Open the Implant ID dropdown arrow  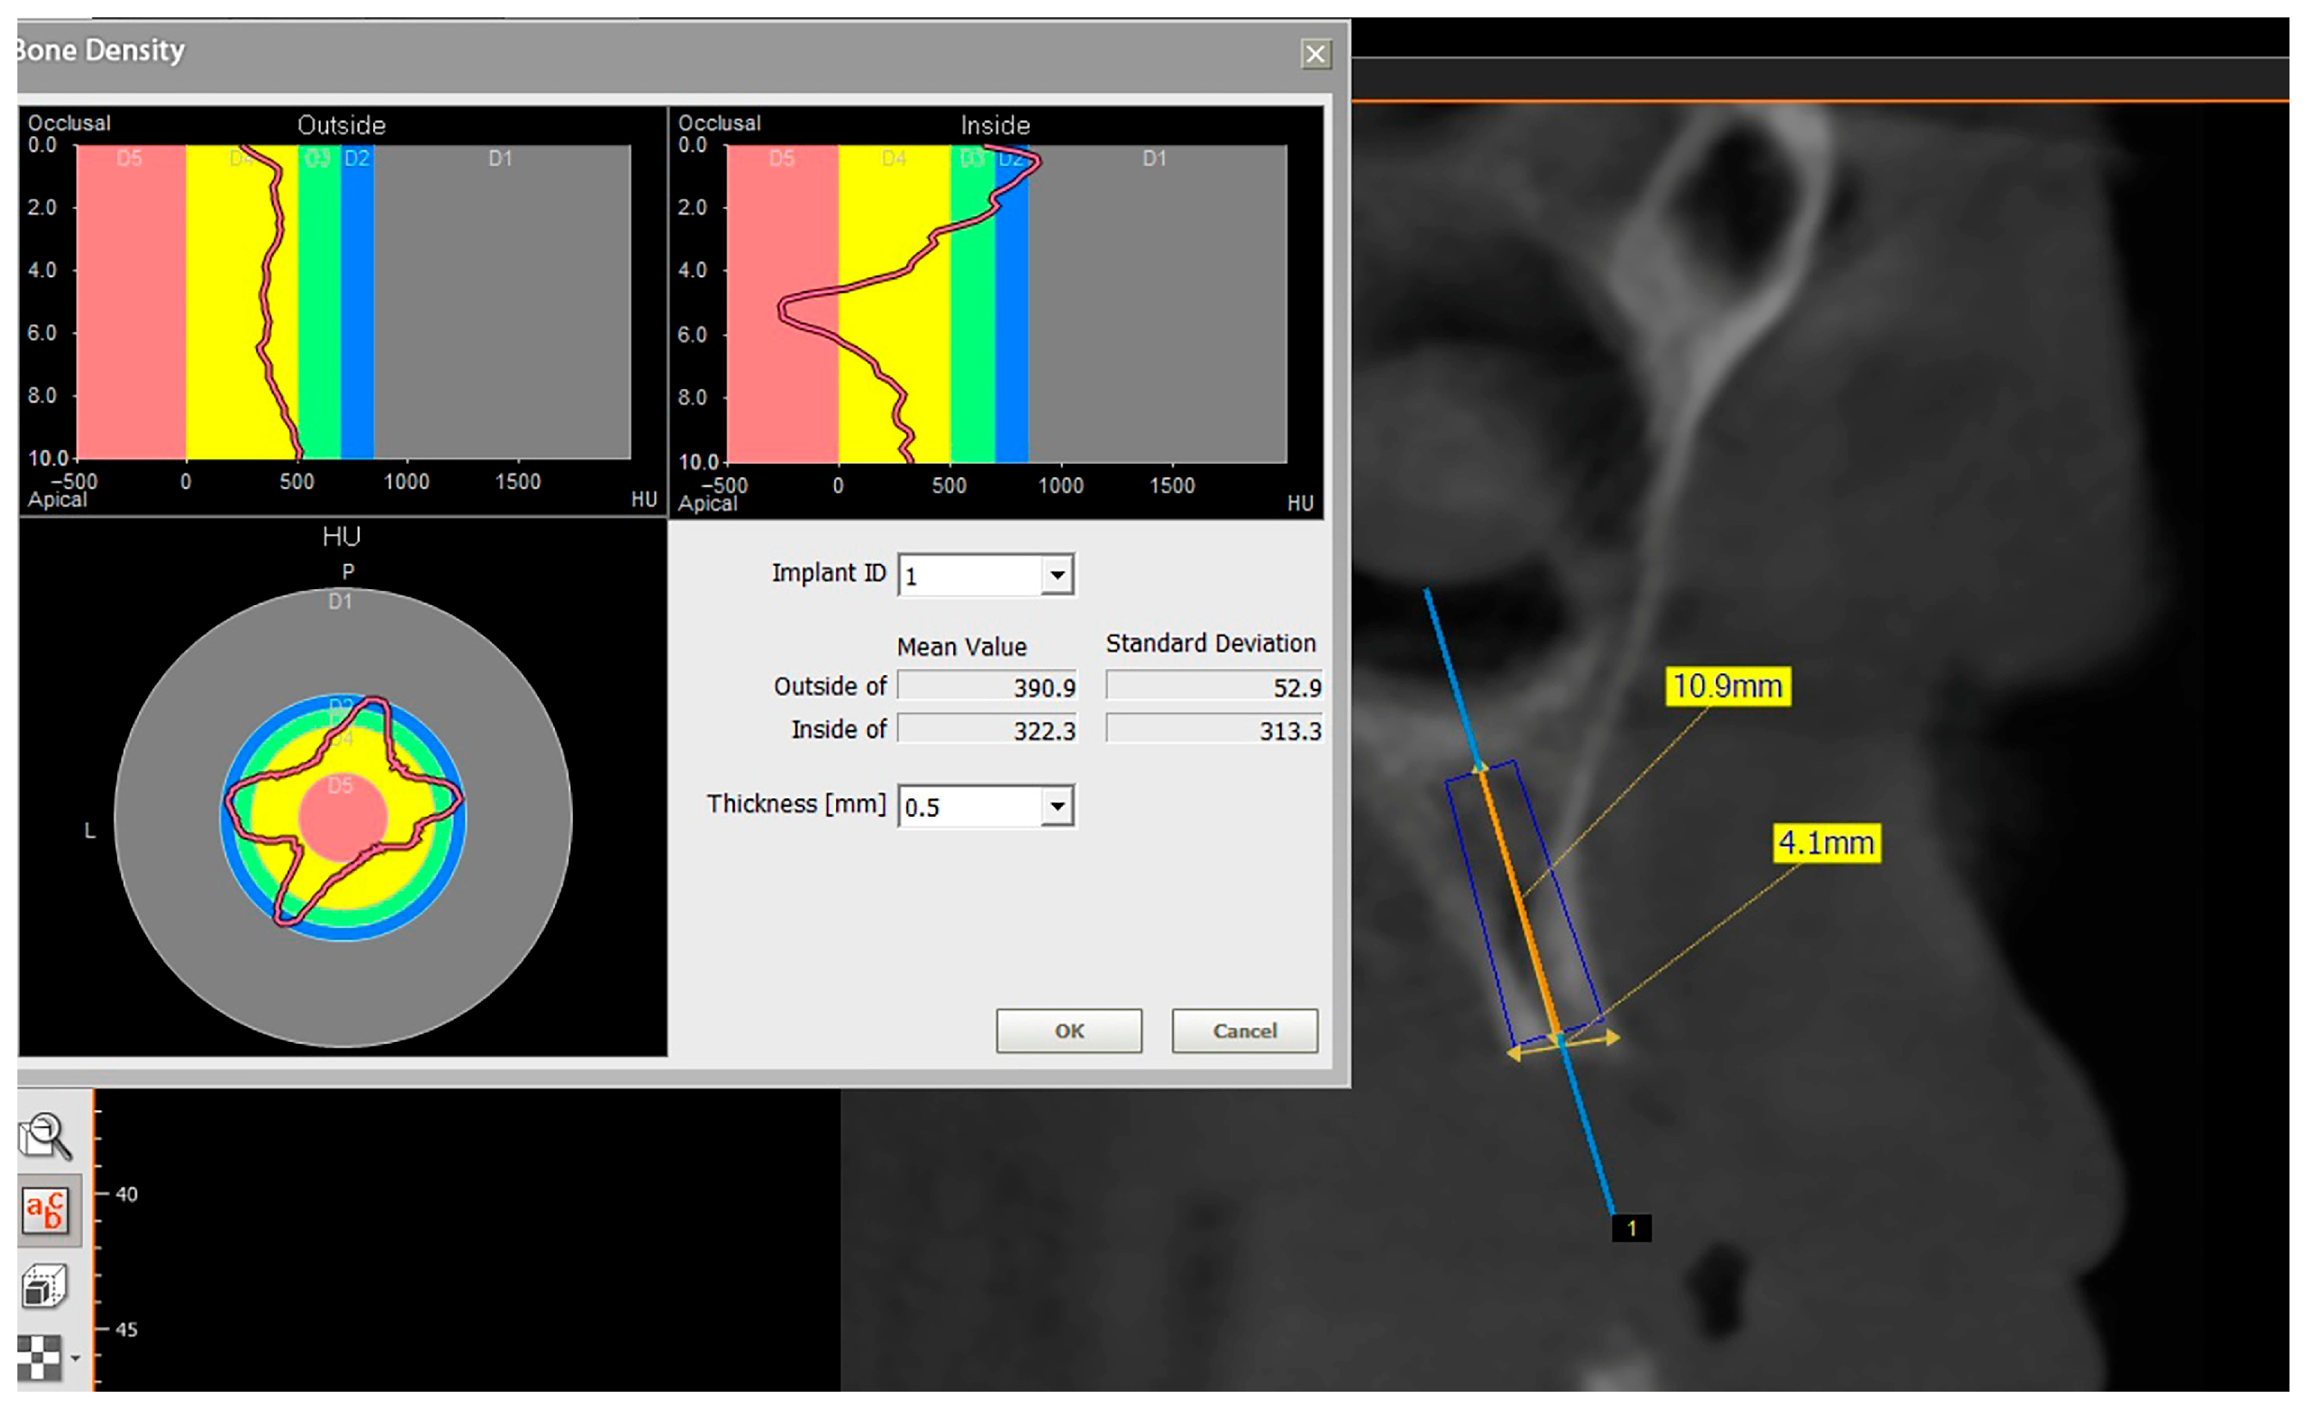tap(1057, 575)
